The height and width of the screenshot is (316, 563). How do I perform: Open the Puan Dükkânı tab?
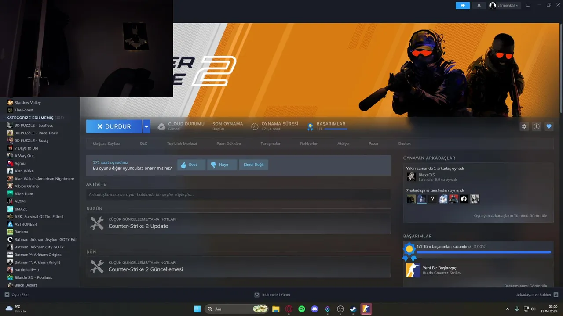[229, 144]
